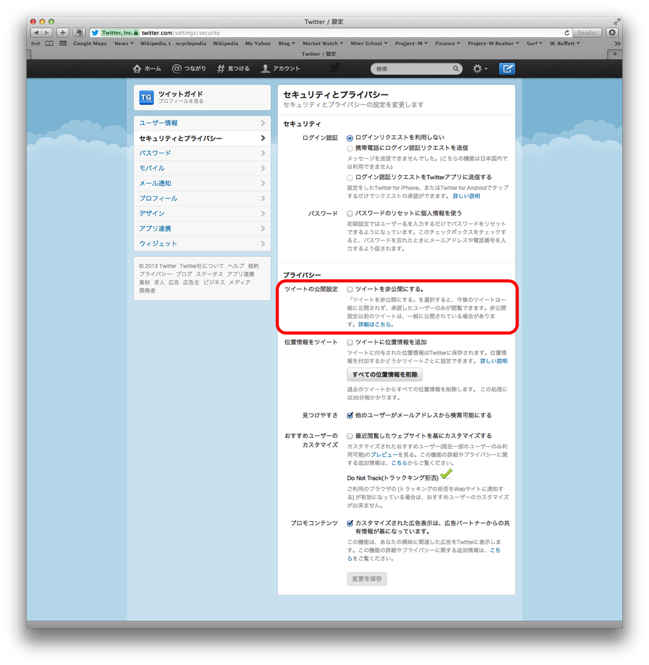This screenshot has height=665, width=649.
Task: Click the Reader button in the address bar
Action: [587, 32]
